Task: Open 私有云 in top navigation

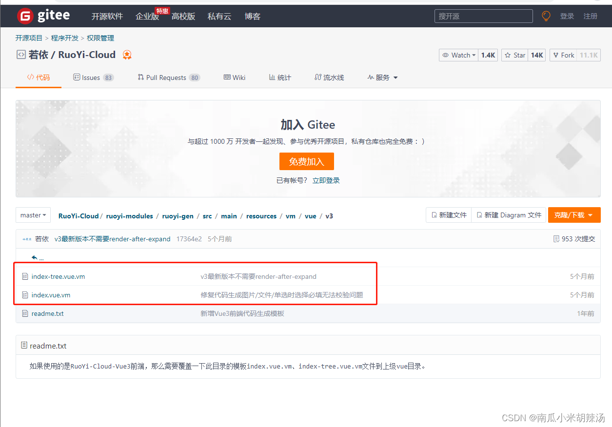Action: point(219,16)
